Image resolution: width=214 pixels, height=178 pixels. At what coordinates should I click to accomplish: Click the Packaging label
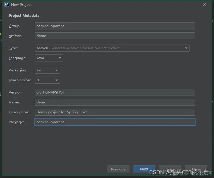click(x=18, y=70)
